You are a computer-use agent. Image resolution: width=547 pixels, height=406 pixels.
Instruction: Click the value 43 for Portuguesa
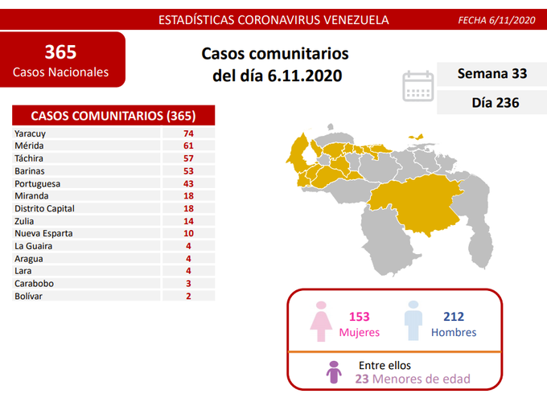[x=188, y=184]
